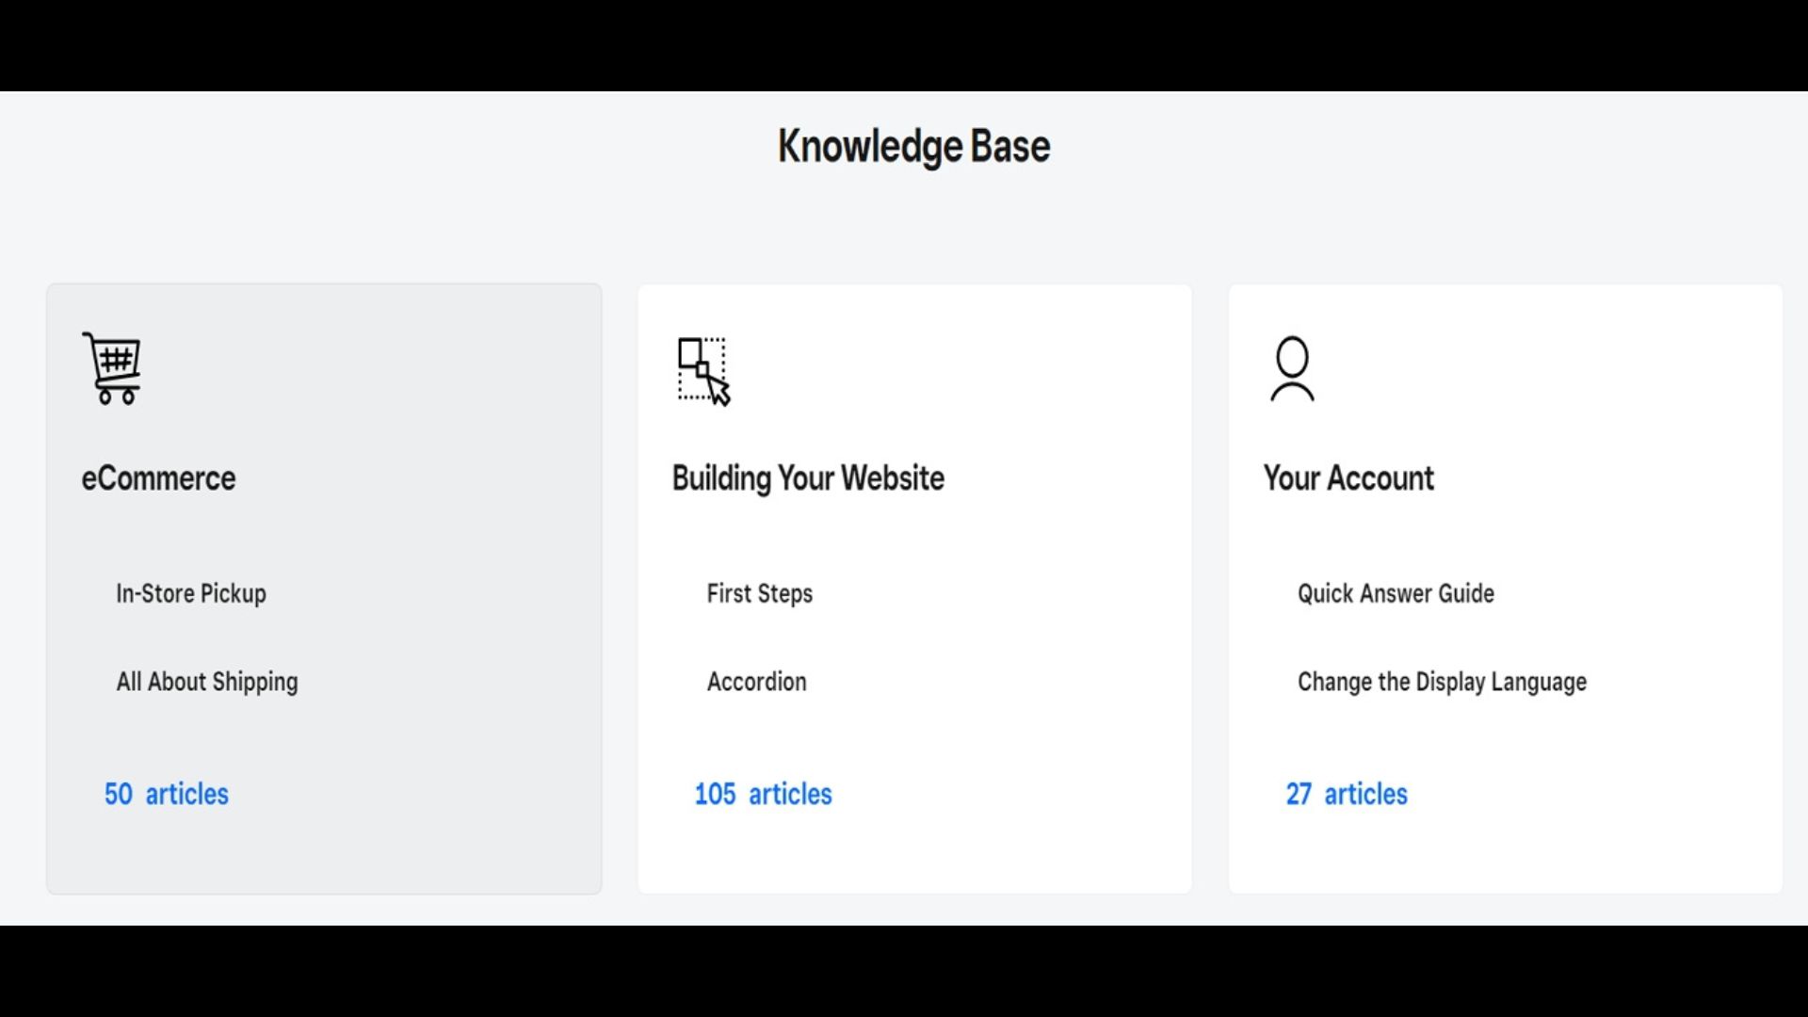1808x1017 pixels.
Task: View all 27 Your Account articles
Action: (x=1347, y=794)
